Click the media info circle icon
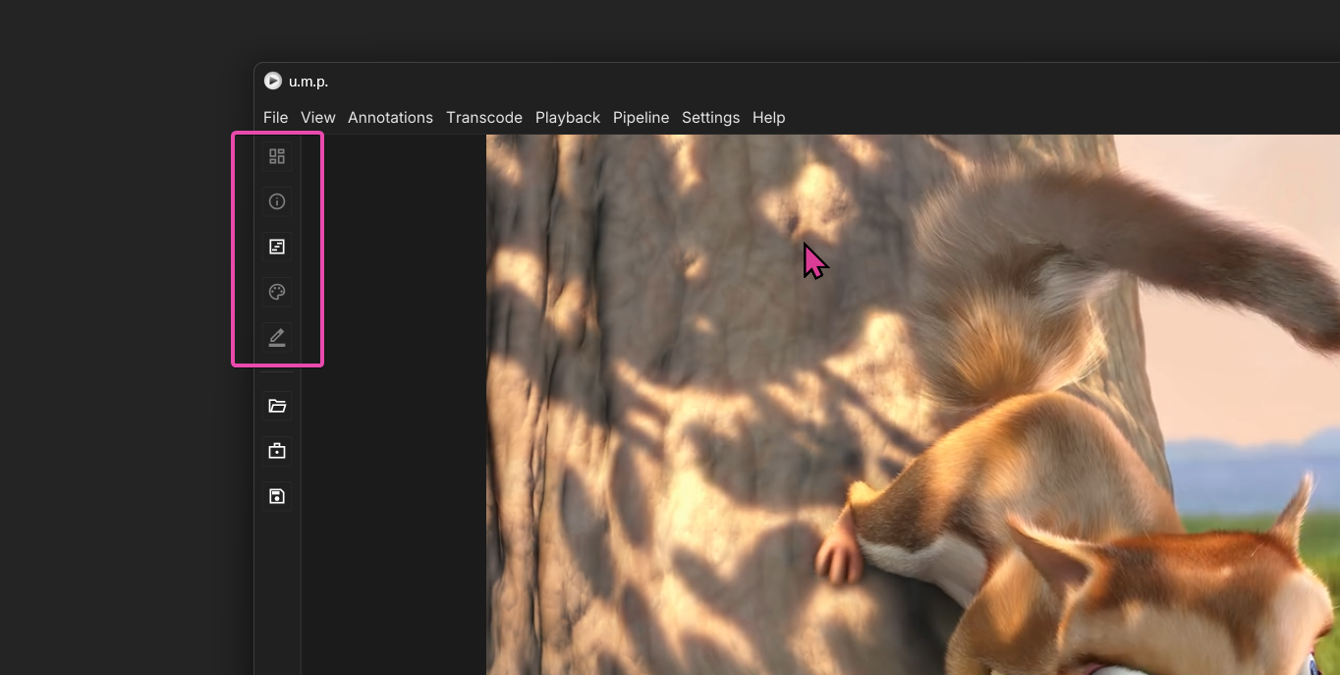The width and height of the screenshot is (1340, 675). pyautogui.click(x=277, y=201)
